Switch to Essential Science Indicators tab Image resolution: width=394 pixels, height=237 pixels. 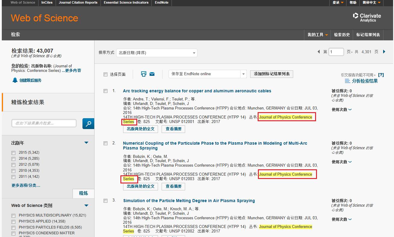(x=126, y=2)
